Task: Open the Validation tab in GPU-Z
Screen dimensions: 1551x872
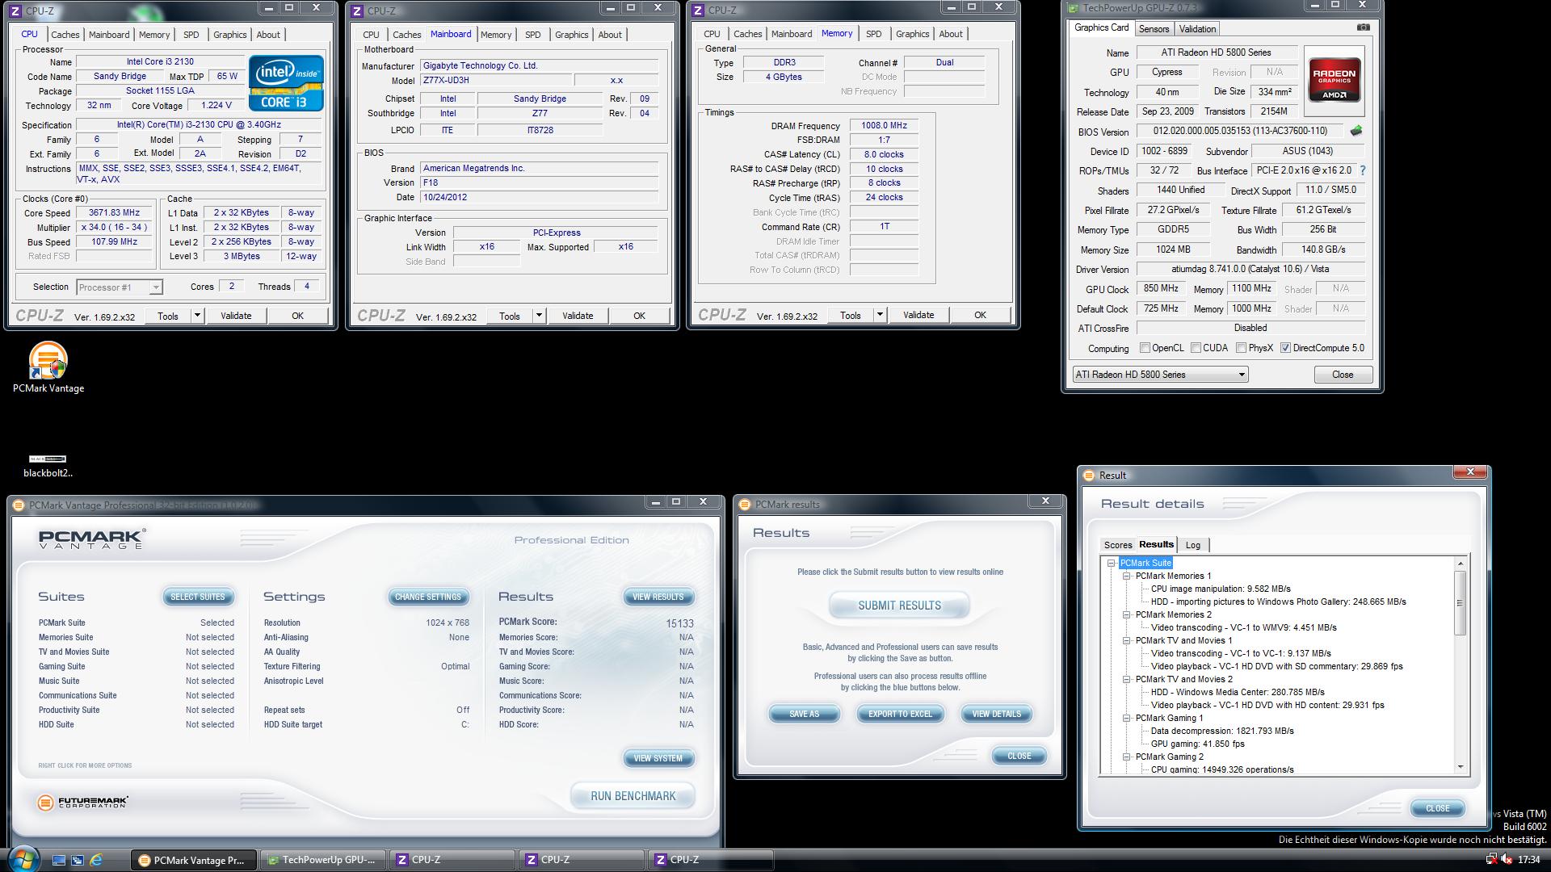Action: (x=1197, y=29)
